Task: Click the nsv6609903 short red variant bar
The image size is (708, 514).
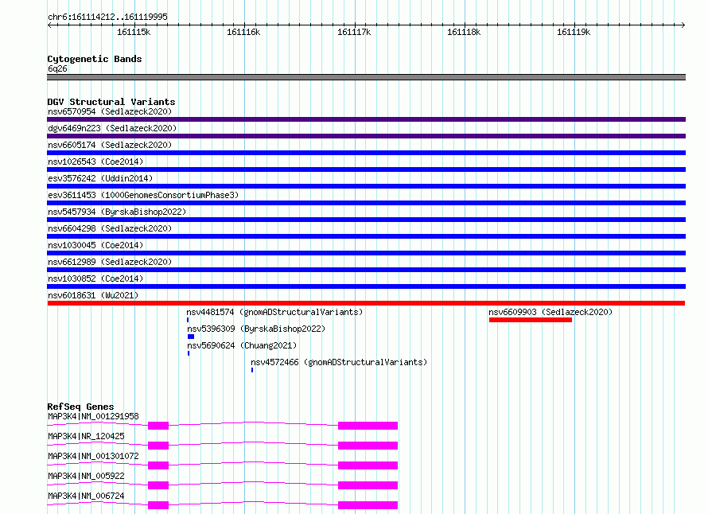Action: tap(531, 320)
